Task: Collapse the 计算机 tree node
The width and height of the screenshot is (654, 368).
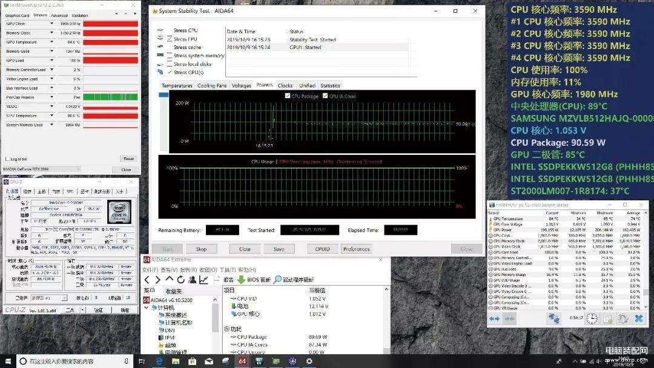Action: click(147, 307)
